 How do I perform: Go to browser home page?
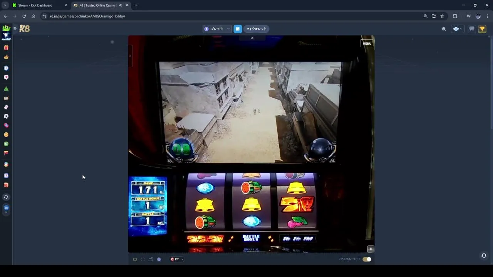pos(33,16)
